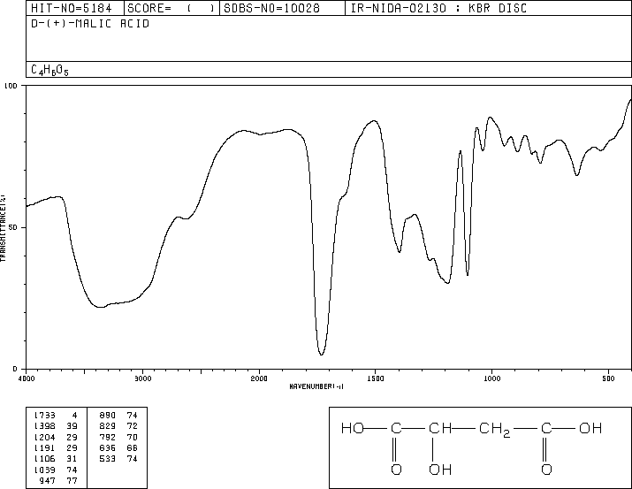The width and height of the screenshot is (632, 489).
Task: Select peak value 1204 in the table
Action: [x=45, y=437]
